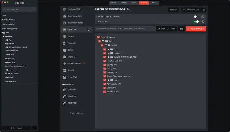Open Recently Added in the sidebar

(x=8, y=24)
